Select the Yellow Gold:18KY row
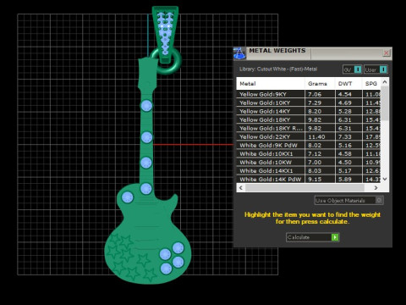The image size is (406, 305). [x=309, y=119]
